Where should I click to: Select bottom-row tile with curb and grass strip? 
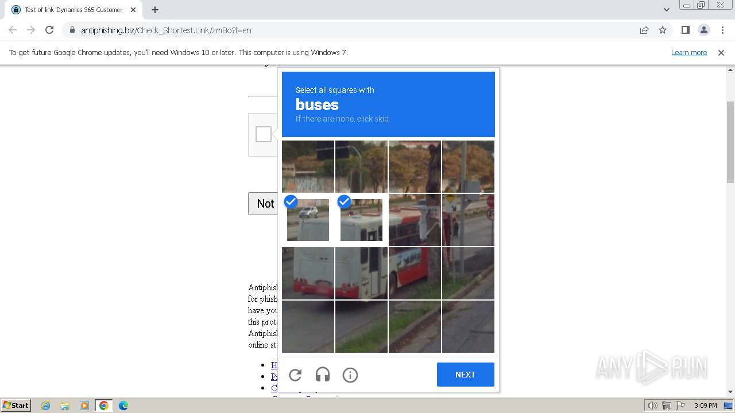(361, 326)
